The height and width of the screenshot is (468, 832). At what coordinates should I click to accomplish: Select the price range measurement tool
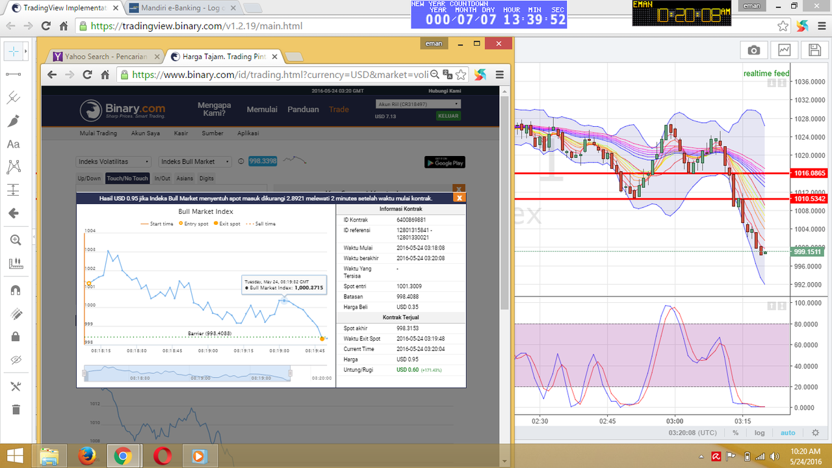point(14,190)
